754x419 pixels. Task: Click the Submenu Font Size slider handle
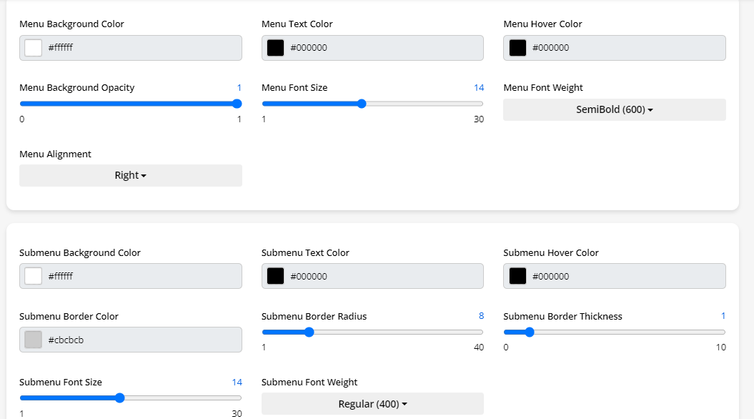pyautogui.click(x=120, y=398)
